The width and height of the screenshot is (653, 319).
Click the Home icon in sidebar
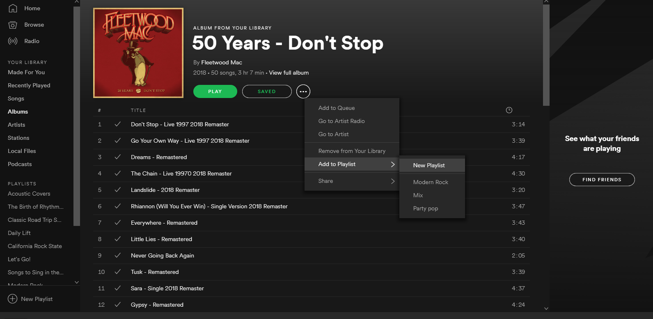[13, 8]
